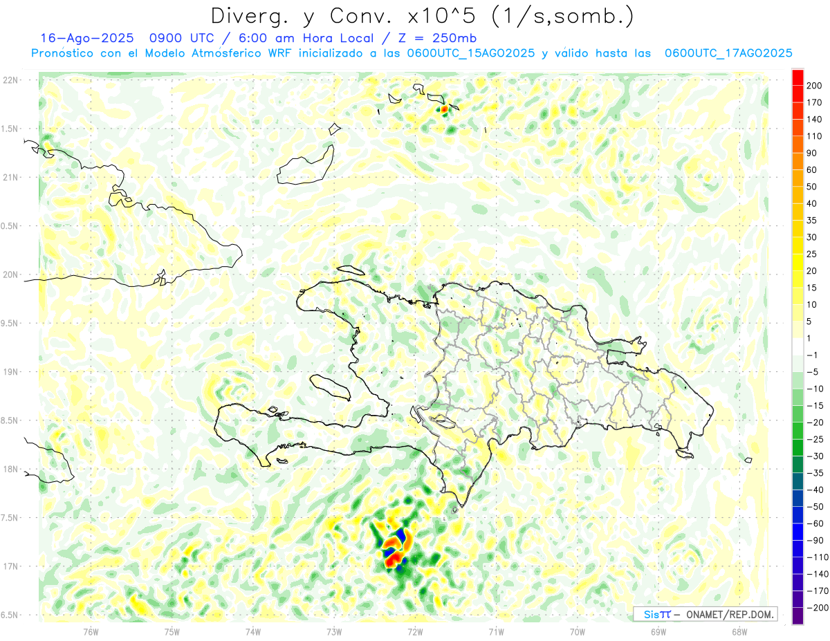Click the "73W" longitude label
Viewport: 830px width, 641px height.
point(334,631)
